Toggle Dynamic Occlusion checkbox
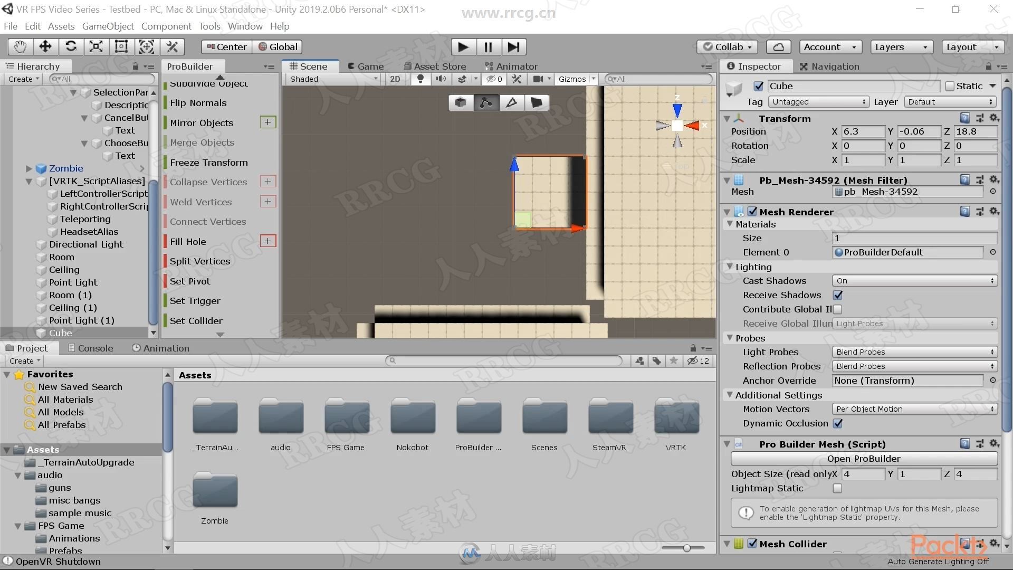The width and height of the screenshot is (1013, 570). click(x=838, y=423)
